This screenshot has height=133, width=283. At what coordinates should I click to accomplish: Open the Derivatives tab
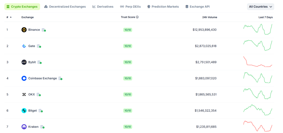tap(103, 7)
